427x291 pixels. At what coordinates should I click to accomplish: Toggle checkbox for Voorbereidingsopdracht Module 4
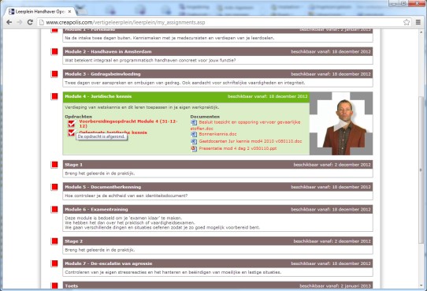pyautogui.click(x=72, y=124)
